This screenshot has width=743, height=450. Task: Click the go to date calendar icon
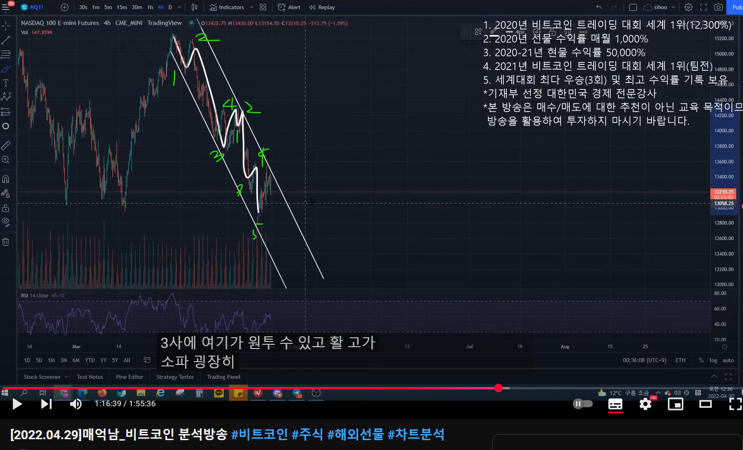click(147, 360)
